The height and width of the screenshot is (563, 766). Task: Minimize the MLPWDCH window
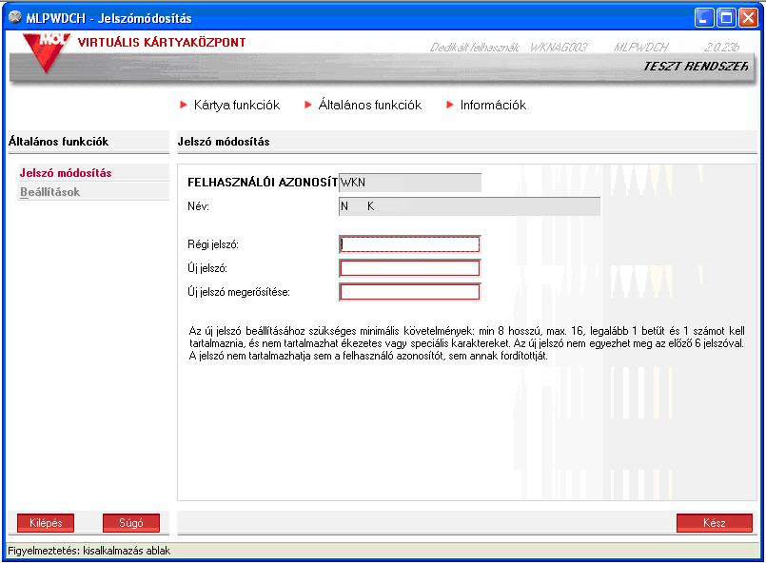click(x=704, y=18)
